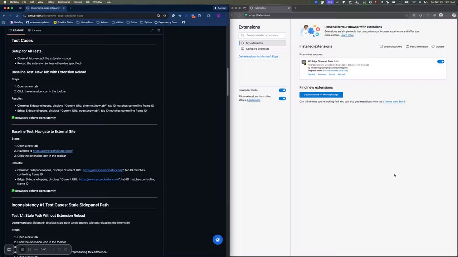458x257 pixels.
Task: Click the blue floating gear button
Action: [x=218, y=240]
